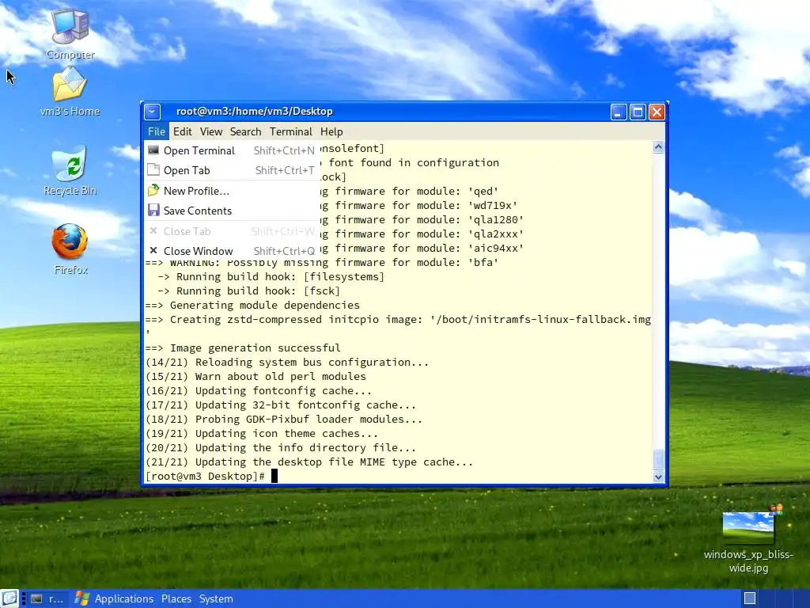Click the terminal scrollbar up arrow
Viewport: 810px width, 608px height.
tap(658, 147)
